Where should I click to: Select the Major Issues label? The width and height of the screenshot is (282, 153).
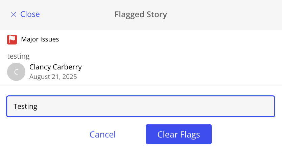40,39
